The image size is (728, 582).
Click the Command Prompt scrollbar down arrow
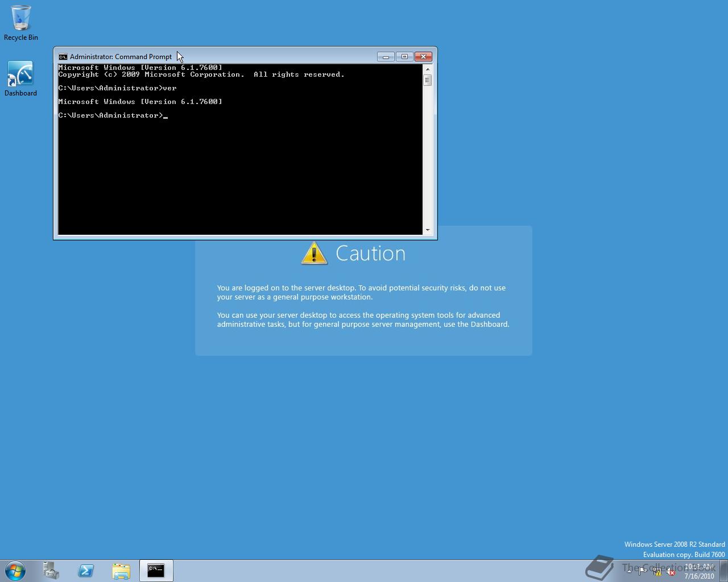coord(428,230)
